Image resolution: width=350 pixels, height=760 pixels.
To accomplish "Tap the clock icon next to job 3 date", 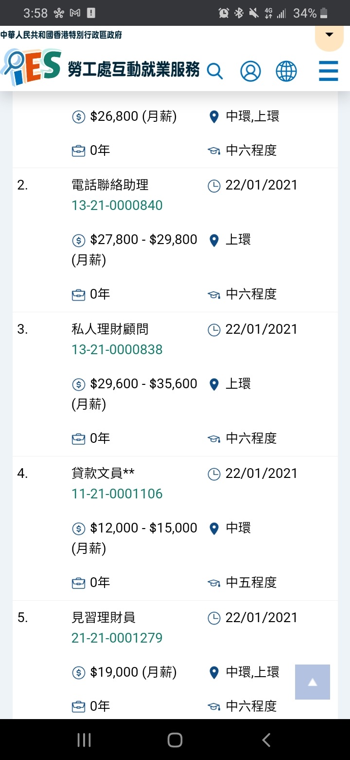I will coord(214,330).
